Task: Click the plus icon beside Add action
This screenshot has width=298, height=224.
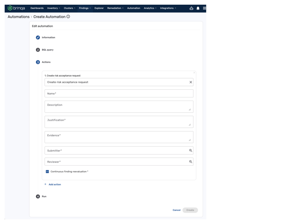Action: pos(45,184)
